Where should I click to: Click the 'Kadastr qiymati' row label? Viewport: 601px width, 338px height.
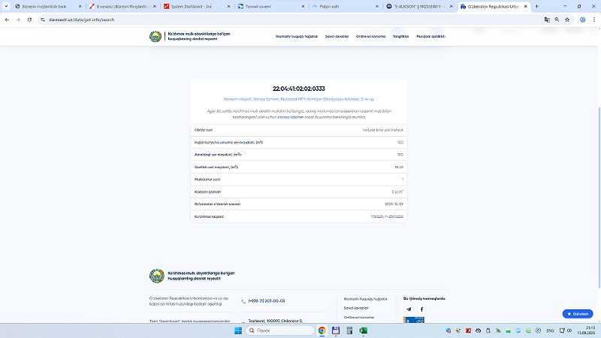click(x=207, y=192)
